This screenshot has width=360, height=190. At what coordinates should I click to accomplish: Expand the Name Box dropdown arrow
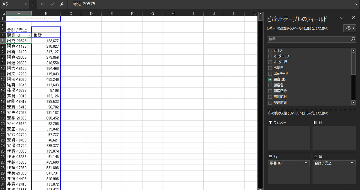26,4
